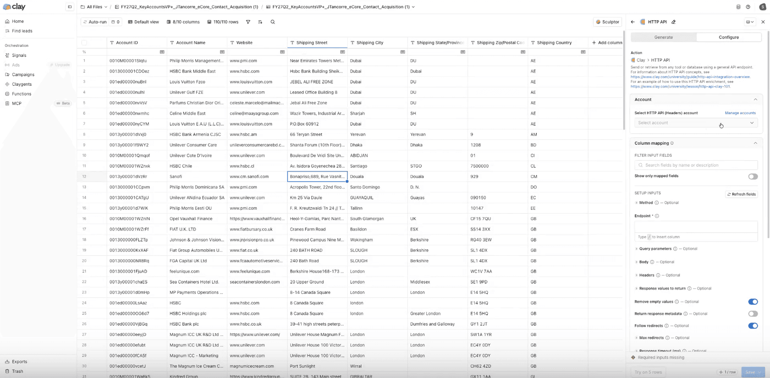Click Add column header
This screenshot has height=378, width=770.
pos(607,43)
